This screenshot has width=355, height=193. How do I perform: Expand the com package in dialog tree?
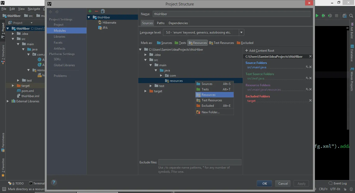(x=161, y=76)
